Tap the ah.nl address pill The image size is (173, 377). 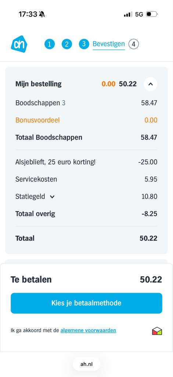tap(86, 364)
